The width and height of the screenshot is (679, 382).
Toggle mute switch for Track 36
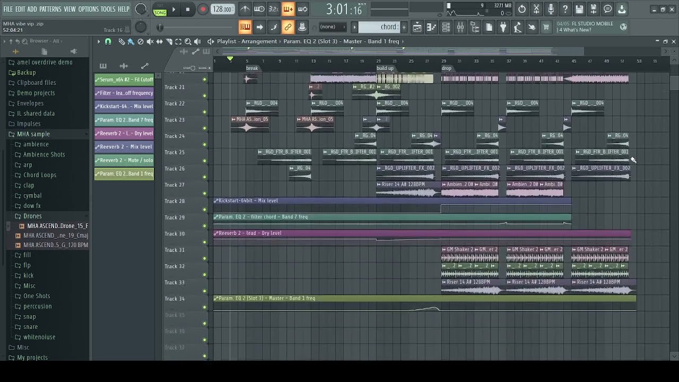(205, 340)
